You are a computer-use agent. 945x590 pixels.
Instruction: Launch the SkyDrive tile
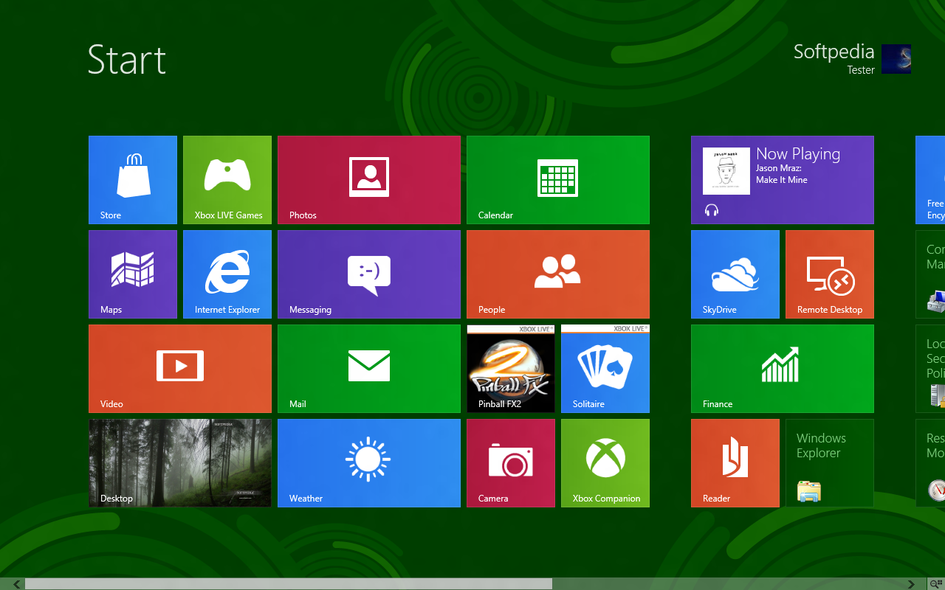click(735, 274)
